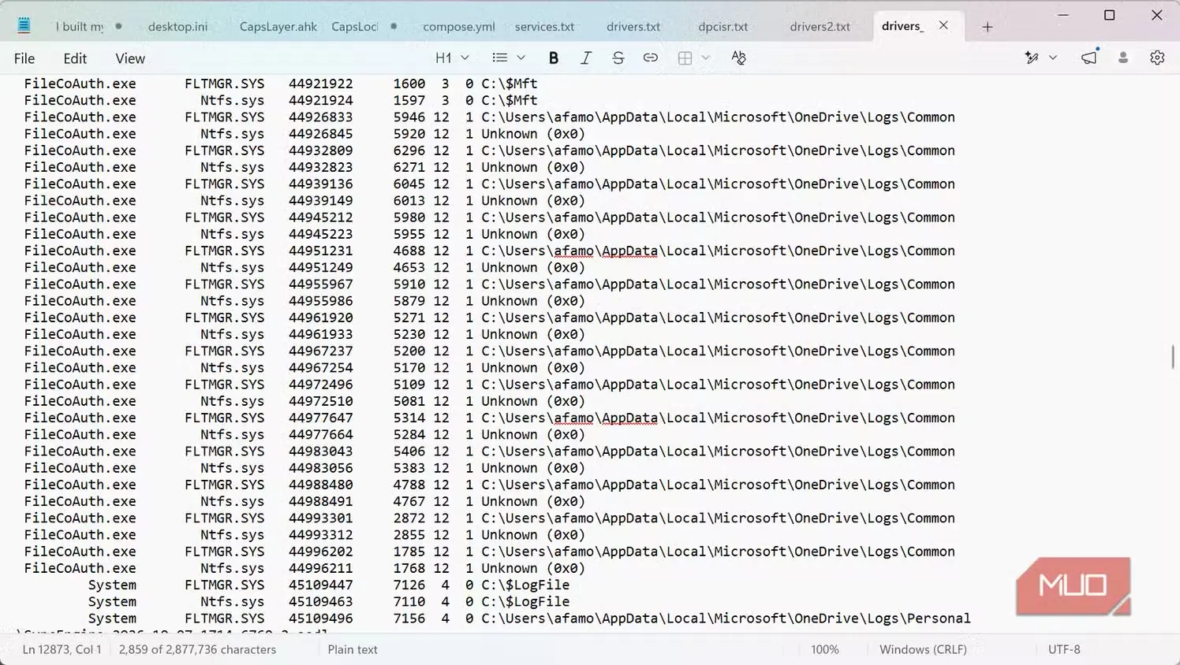1180x665 pixels.
Task: Click the Windows (CRLF) line ending indicator
Action: click(923, 649)
